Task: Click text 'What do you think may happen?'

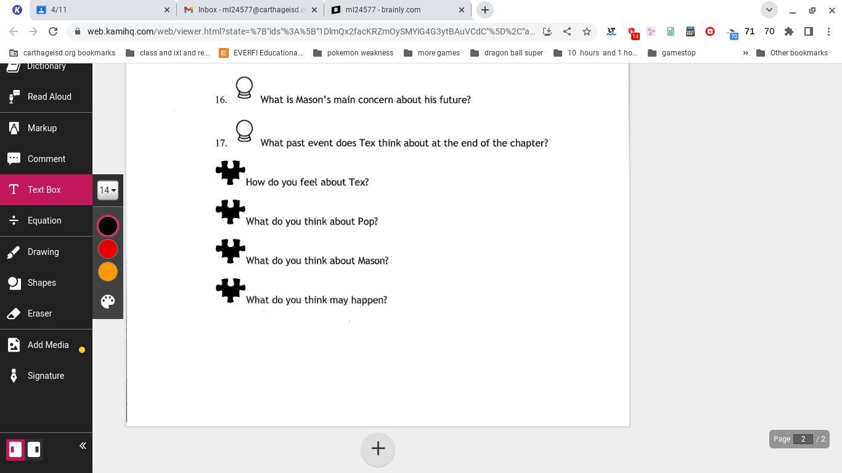Action: [x=316, y=300]
